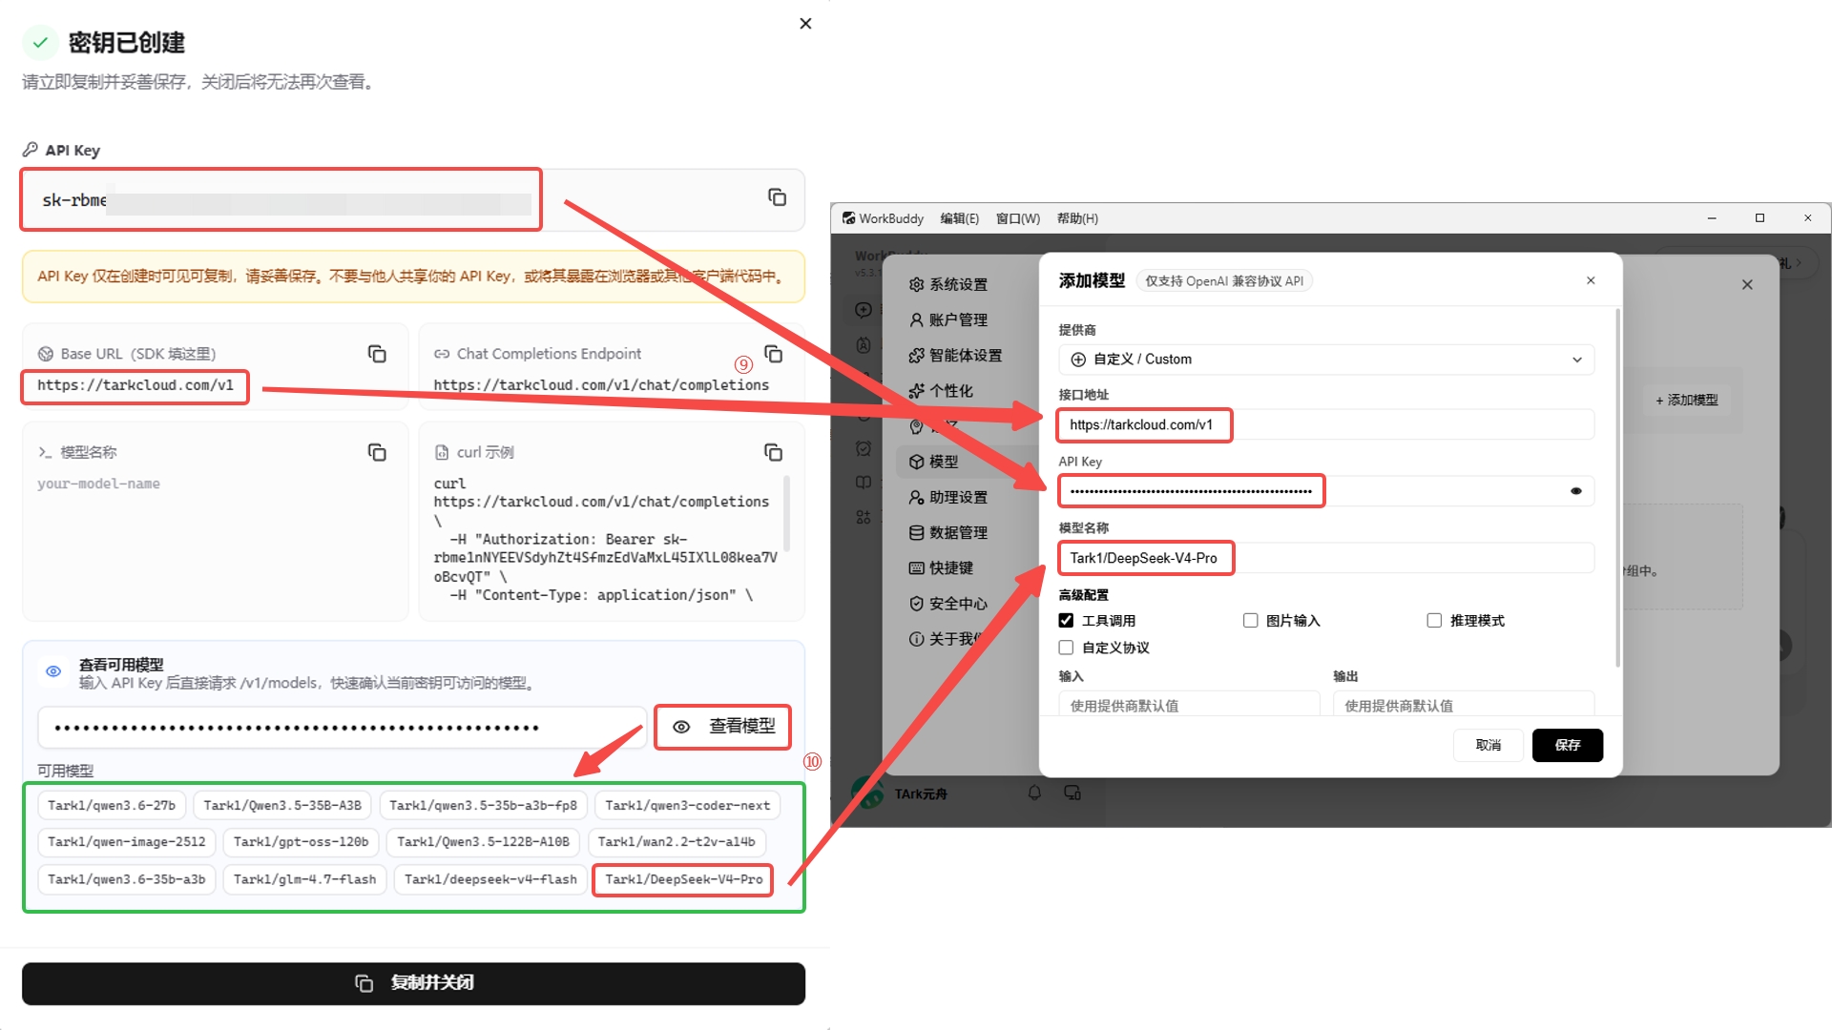Select the Tark1/wan2.2-t2v-a14b model chip
1832x1030 pixels.
[x=677, y=842]
